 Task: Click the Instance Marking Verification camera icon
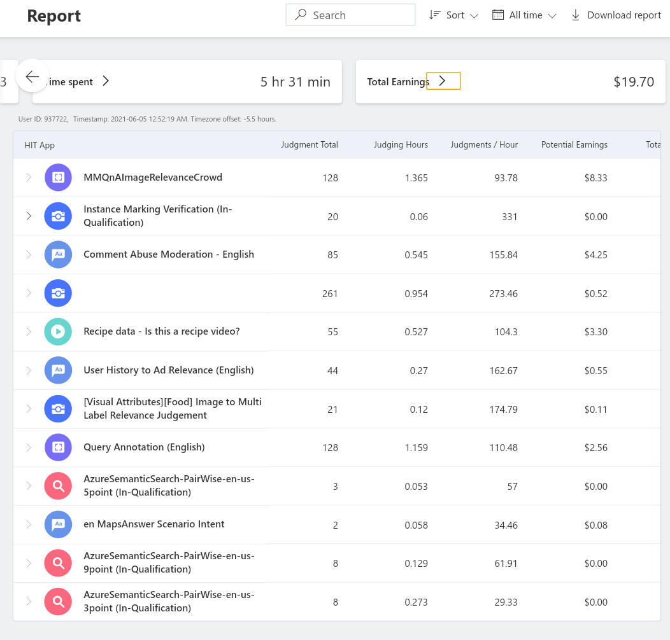[x=58, y=216]
